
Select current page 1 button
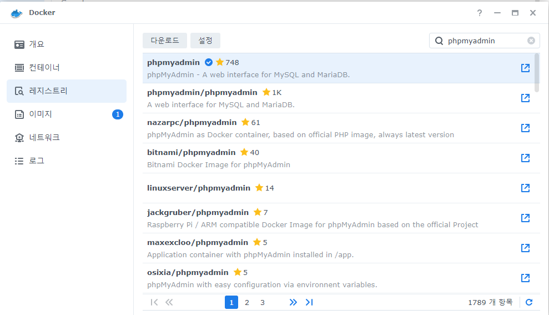pos(231,302)
